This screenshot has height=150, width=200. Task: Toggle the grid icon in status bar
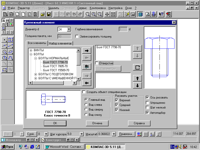click(146, 134)
